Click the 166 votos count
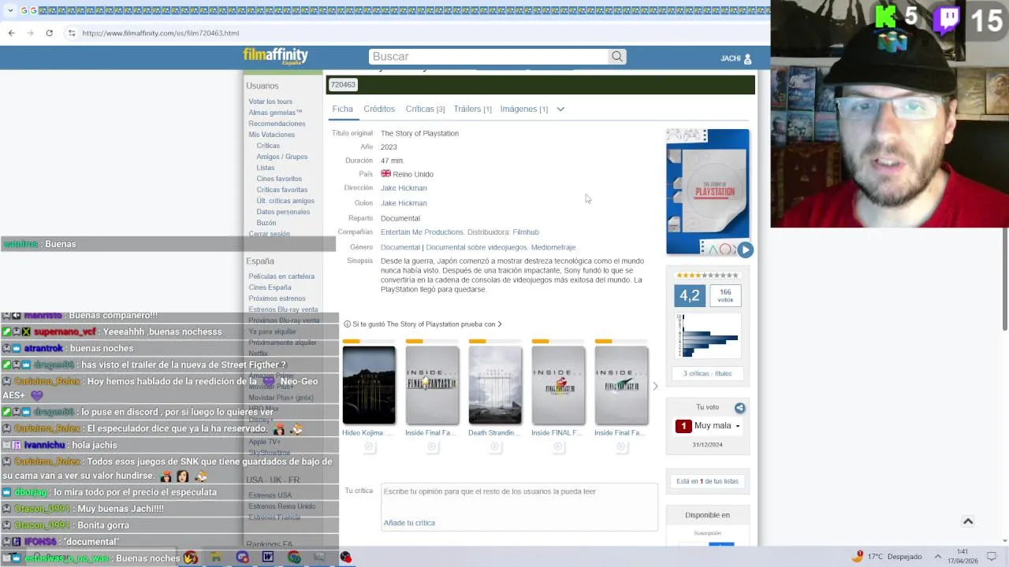1009x567 pixels. tap(725, 296)
